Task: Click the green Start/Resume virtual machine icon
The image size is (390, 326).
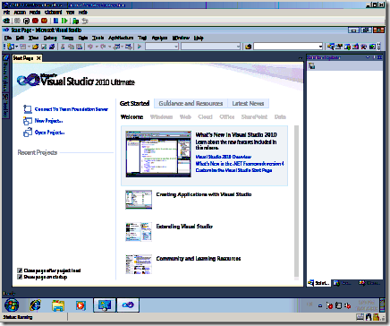Action: tap(64, 21)
